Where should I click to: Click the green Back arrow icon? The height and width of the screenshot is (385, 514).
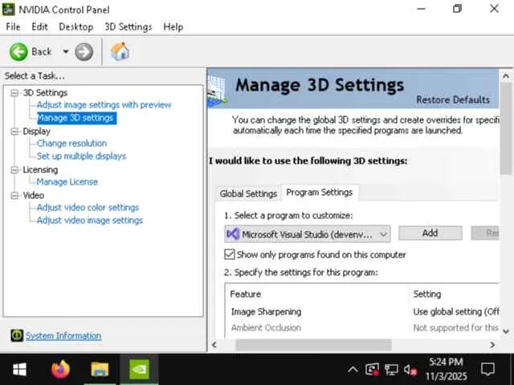[x=18, y=51]
